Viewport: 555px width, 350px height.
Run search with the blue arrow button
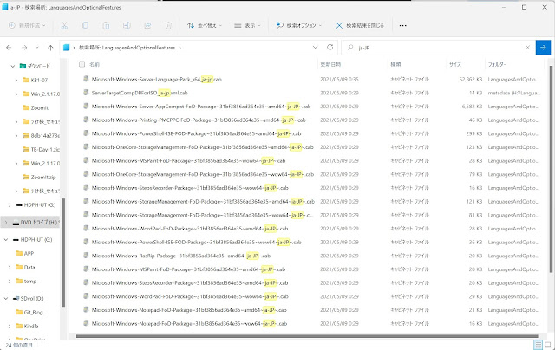click(543, 48)
